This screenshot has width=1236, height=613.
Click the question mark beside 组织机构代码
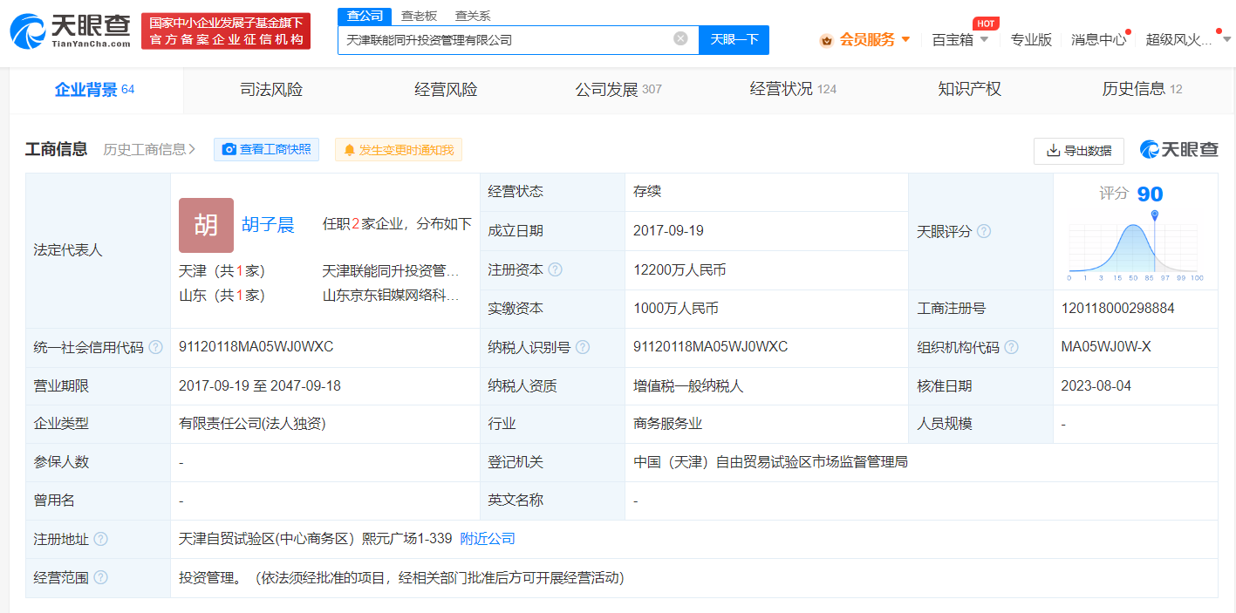pos(1011,346)
